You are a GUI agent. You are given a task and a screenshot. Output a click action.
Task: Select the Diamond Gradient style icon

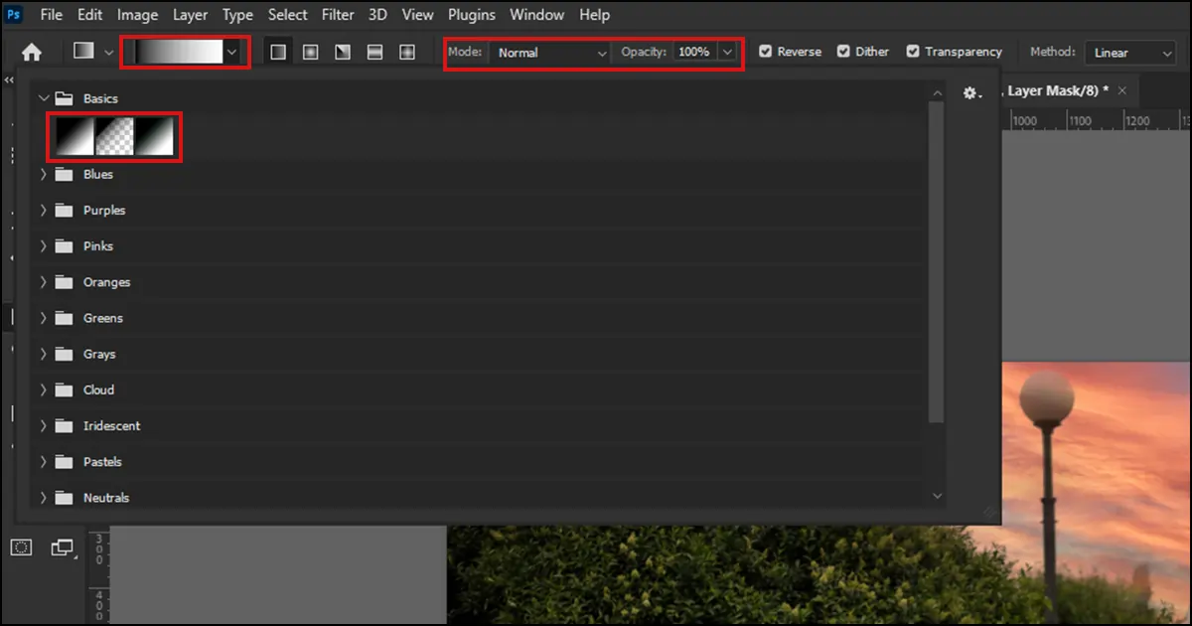pos(407,53)
